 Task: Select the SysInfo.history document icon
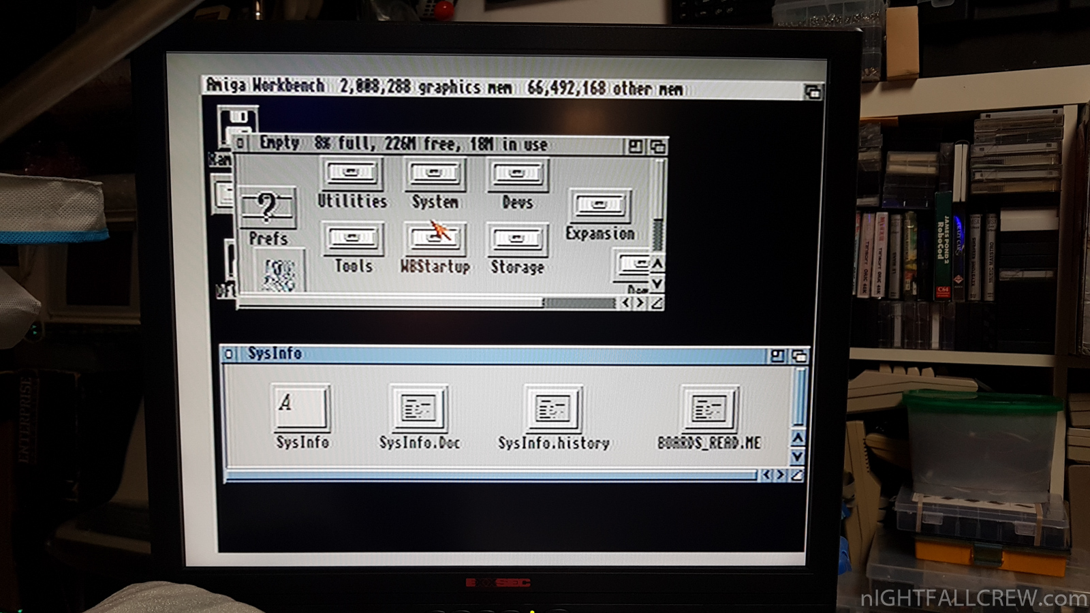point(552,409)
